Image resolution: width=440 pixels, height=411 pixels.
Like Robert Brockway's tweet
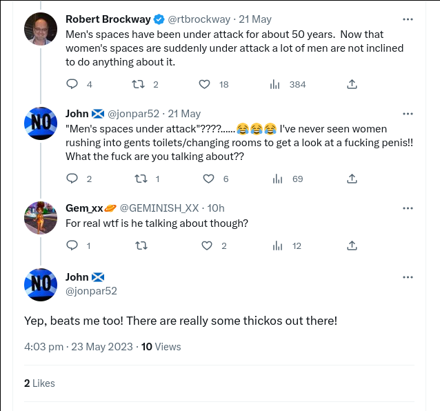[x=204, y=84]
